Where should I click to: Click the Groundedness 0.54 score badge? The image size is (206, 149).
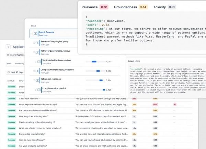pos(144,7)
